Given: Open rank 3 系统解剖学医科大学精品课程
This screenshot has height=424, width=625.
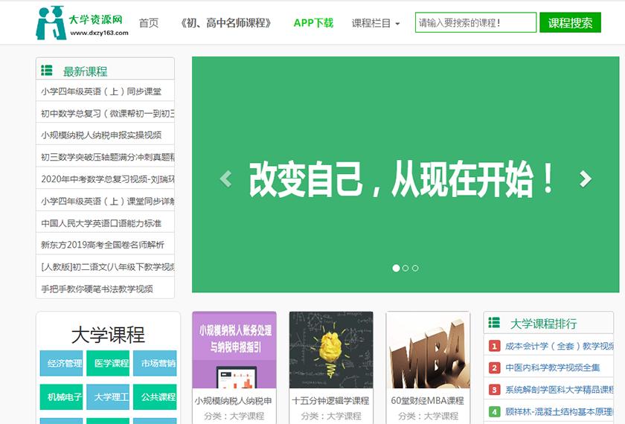Looking at the screenshot, I should 560,389.
